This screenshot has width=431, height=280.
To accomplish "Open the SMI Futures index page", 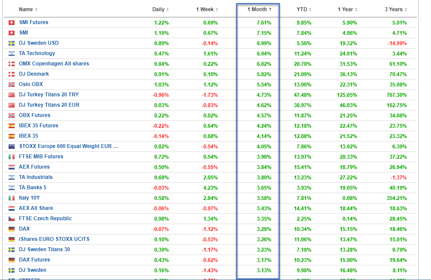I will tap(33, 22).
